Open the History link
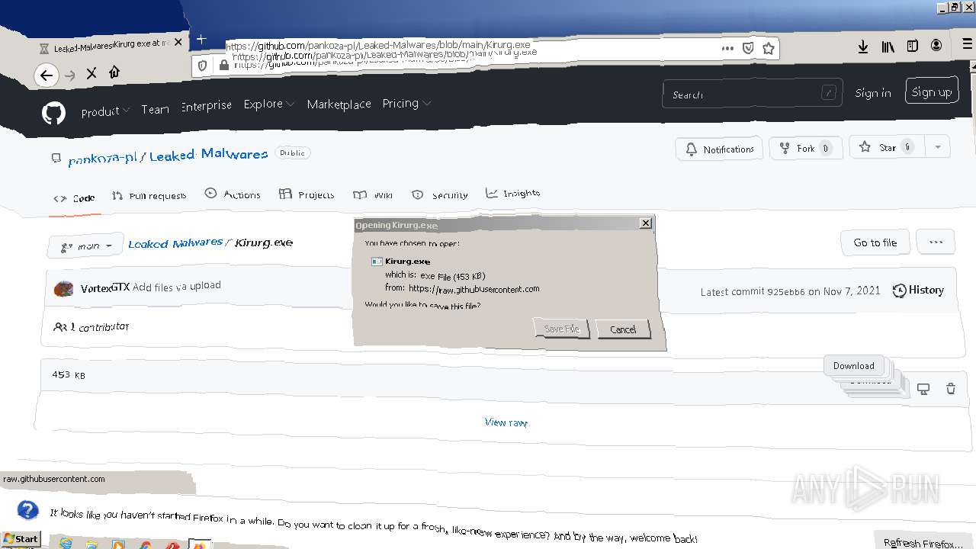976x549 pixels. (918, 291)
